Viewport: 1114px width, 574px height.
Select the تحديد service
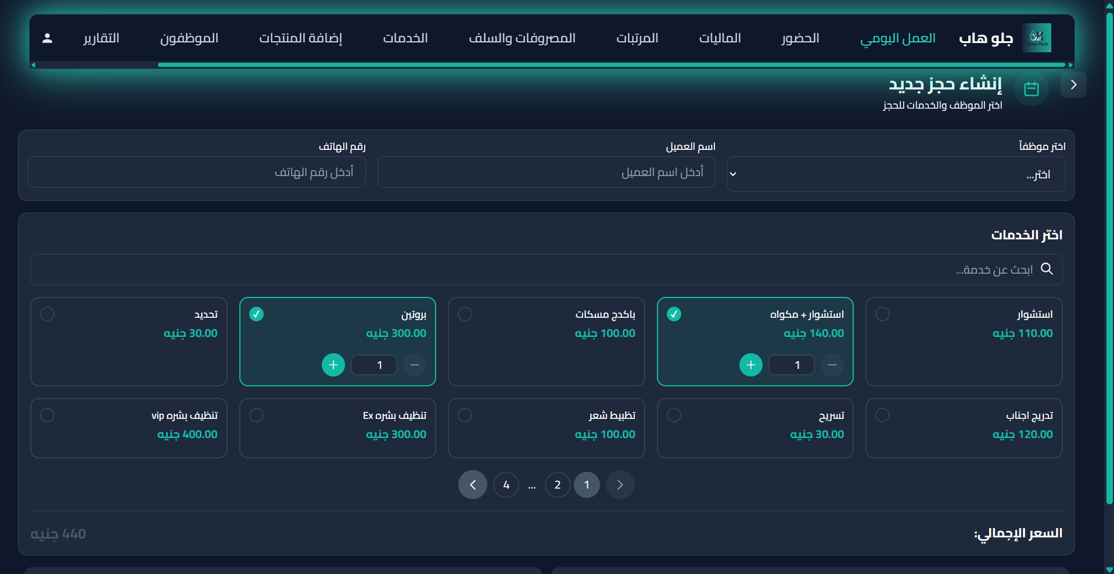47,314
